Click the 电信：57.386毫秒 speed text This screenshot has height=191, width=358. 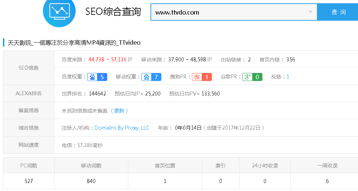click(82, 145)
